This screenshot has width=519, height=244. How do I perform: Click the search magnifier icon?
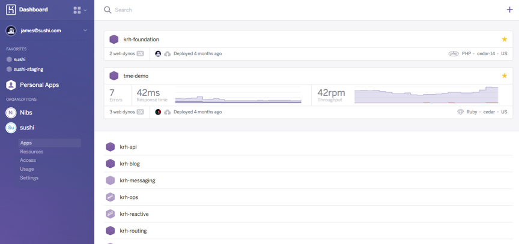tap(108, 10)
